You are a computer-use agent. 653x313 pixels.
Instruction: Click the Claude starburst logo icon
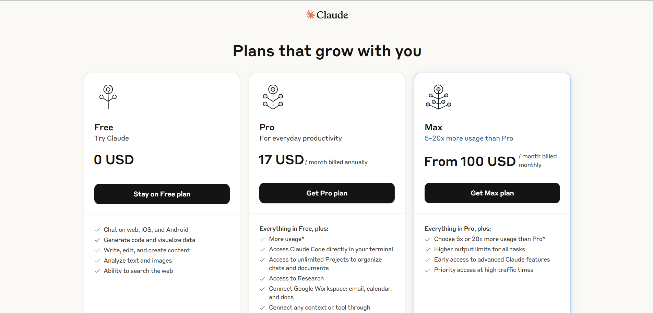pyautogui.click(x=310, y=15)
